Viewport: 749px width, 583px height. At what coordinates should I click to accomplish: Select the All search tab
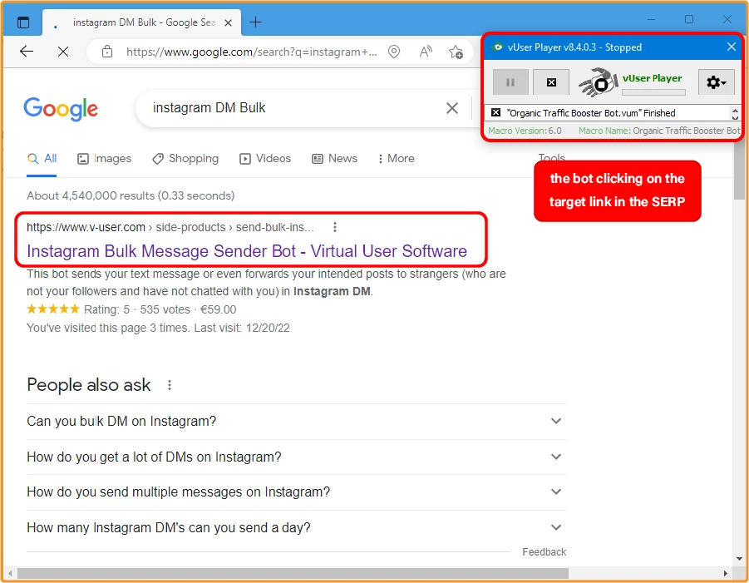pyautogui.click(x=42, y=159)
